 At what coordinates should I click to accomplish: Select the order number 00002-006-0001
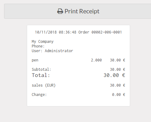(106, 32)
